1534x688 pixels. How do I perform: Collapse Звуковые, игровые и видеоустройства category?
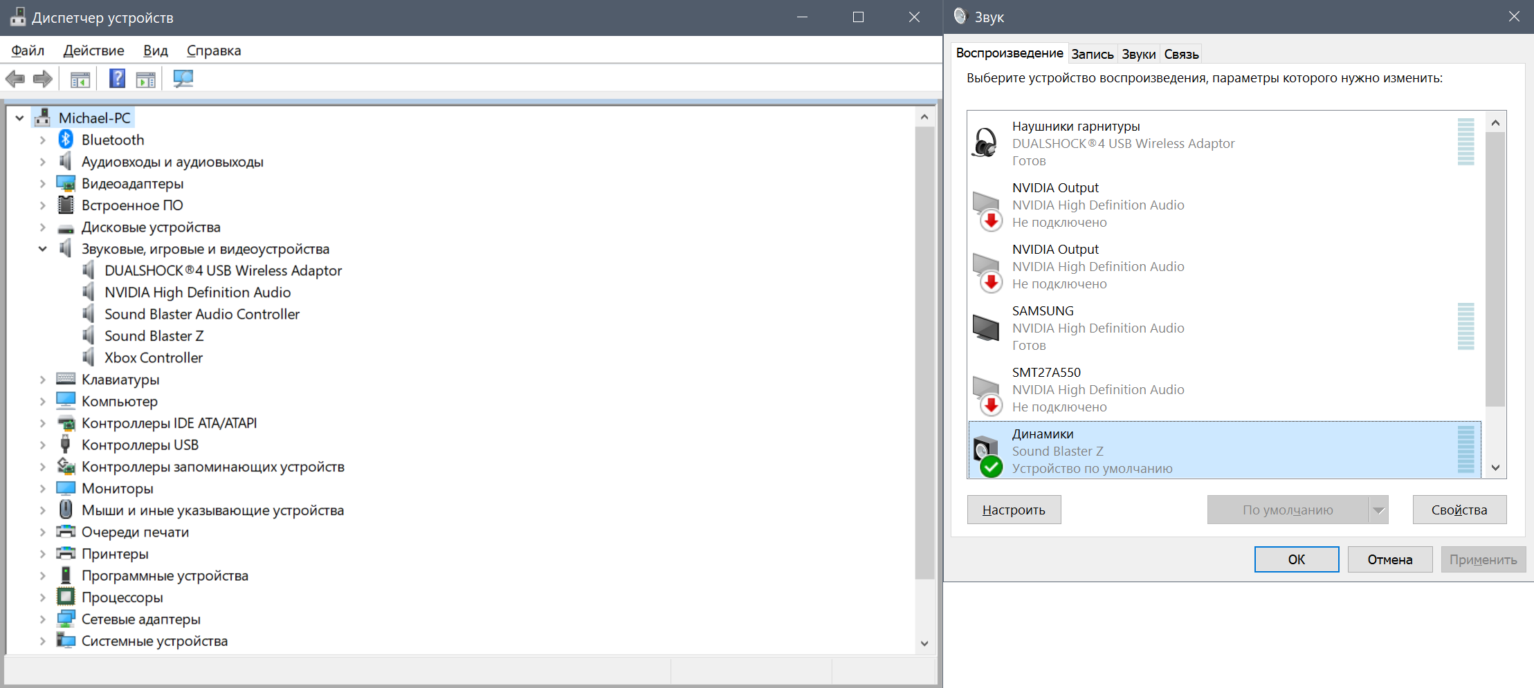coord(43,249)
